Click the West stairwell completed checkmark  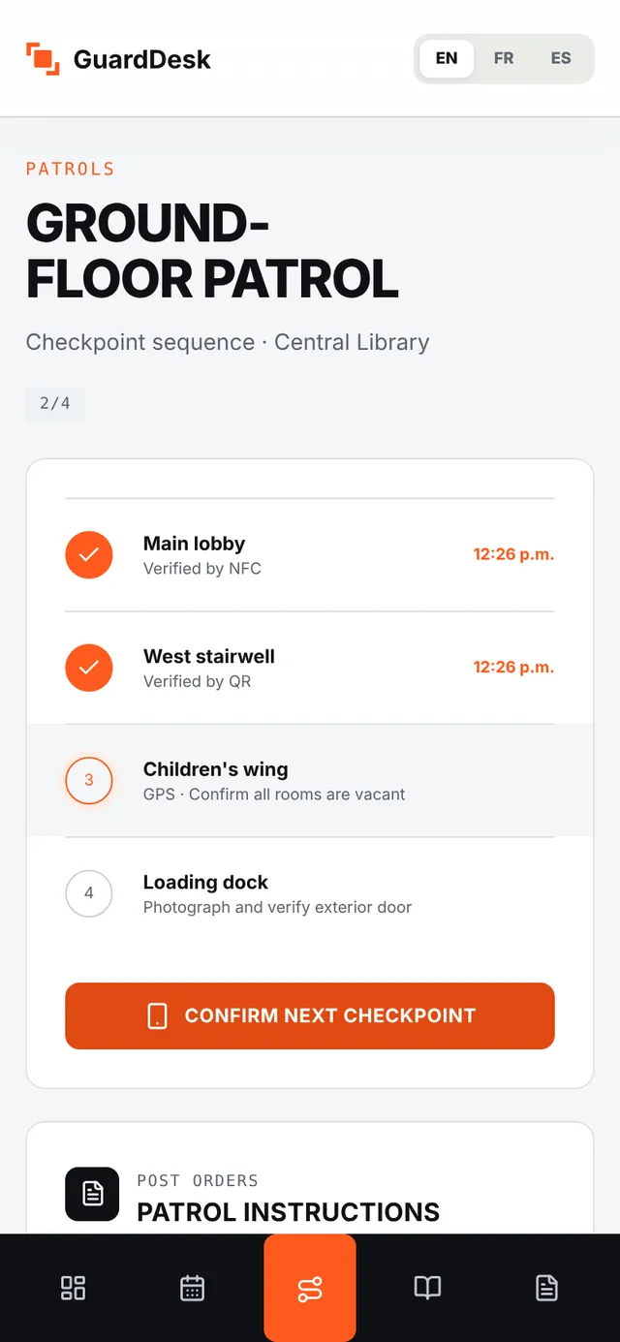tap(89, 668)
